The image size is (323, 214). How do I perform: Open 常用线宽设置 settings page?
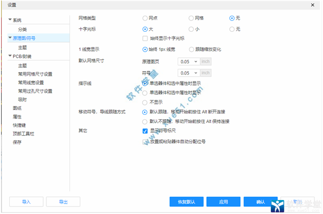[31, 82]
